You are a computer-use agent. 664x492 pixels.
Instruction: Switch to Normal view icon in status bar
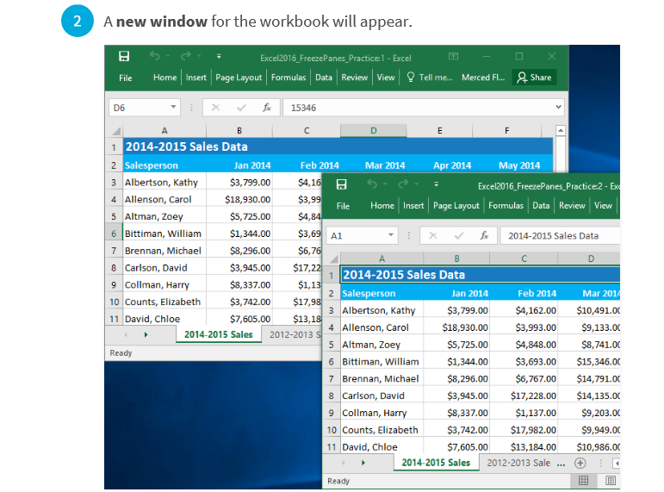point(583,480)
